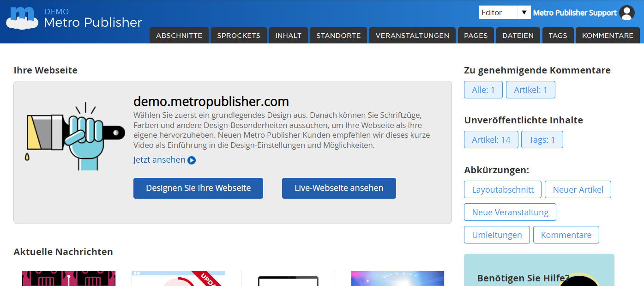Click the Kommentare shortcut button
This screenshot has width=644, height=286.
[566, 235]
